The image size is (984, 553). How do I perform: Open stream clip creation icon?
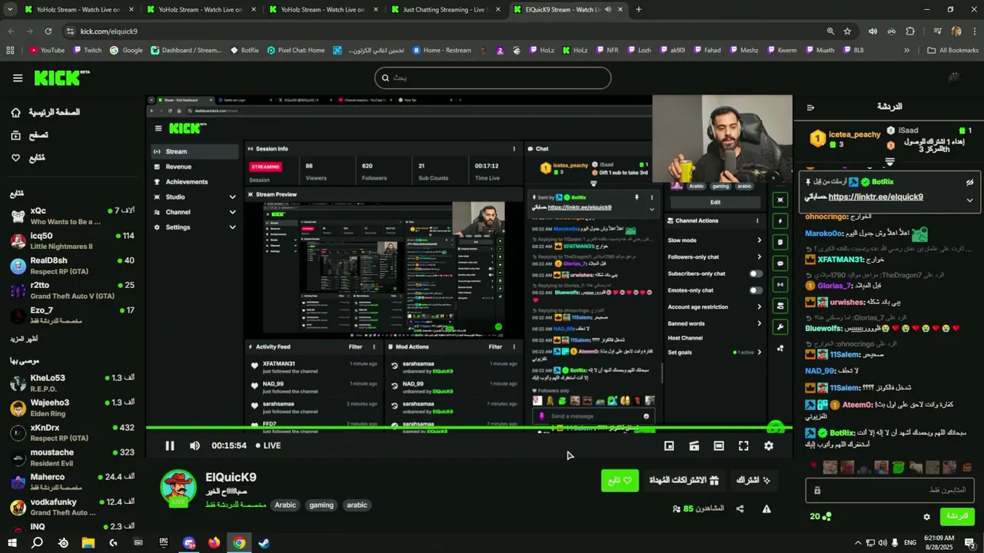click(693, 445)
